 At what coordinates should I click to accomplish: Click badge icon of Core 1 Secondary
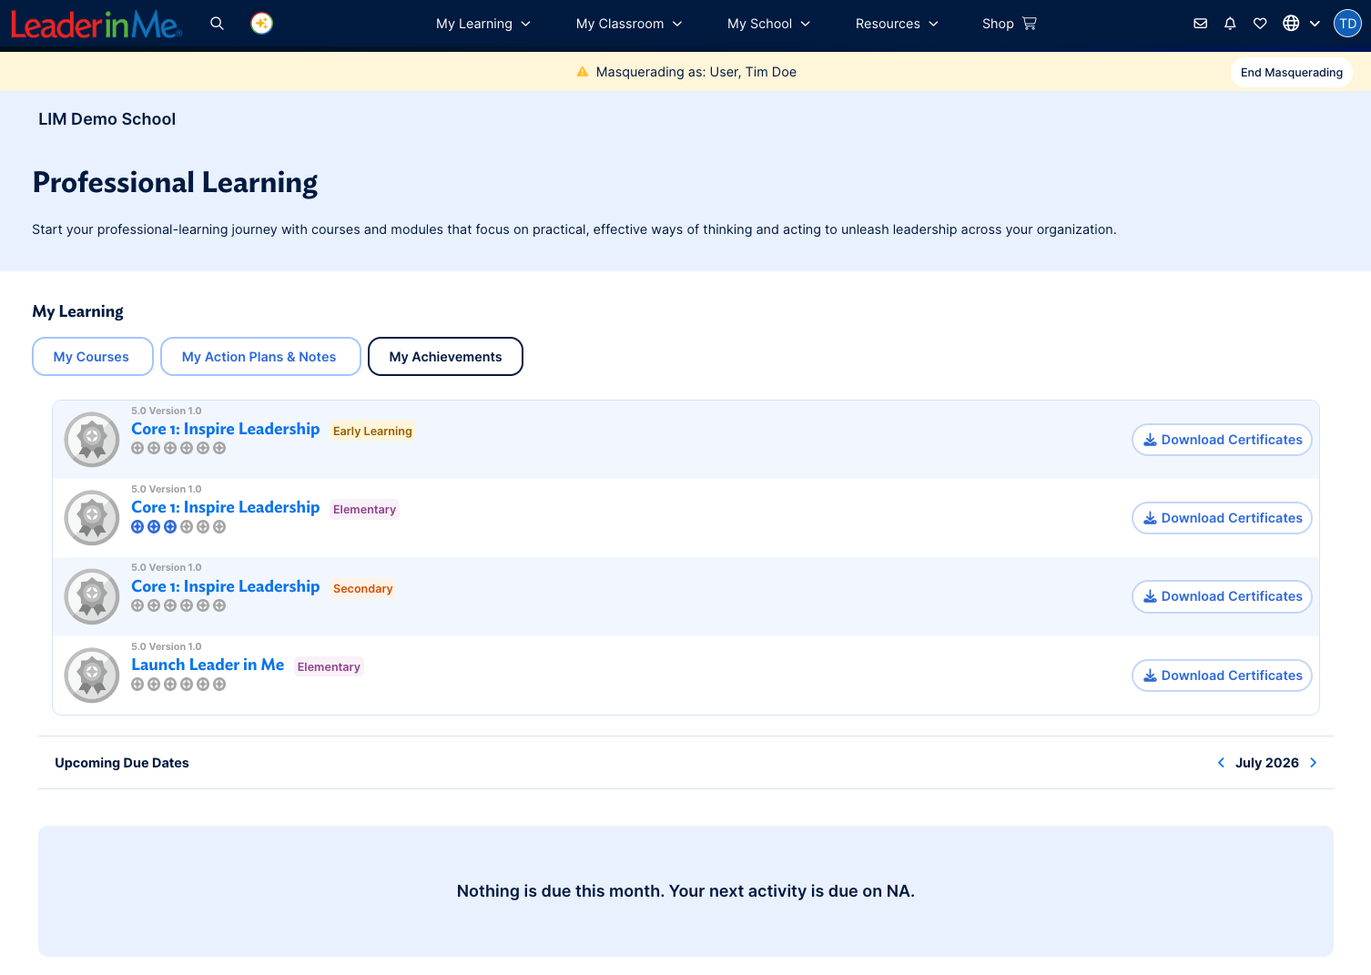pyautogui.click(x=92, y=596)
